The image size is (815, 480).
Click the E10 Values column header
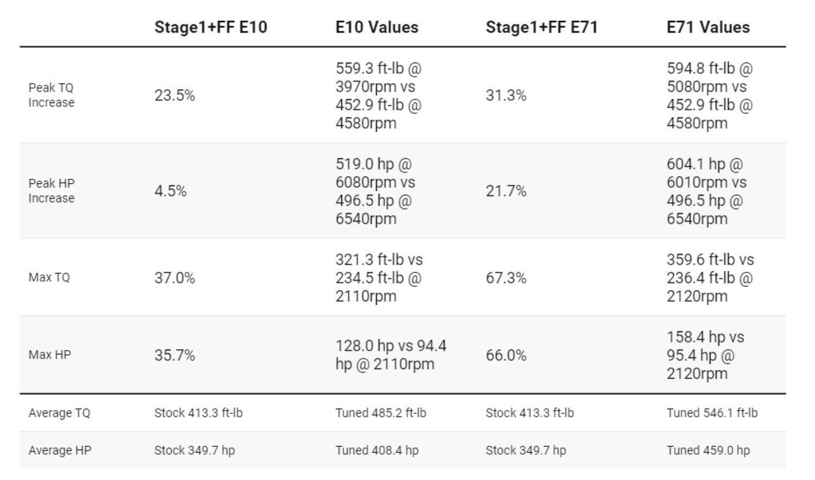[377, 27]
